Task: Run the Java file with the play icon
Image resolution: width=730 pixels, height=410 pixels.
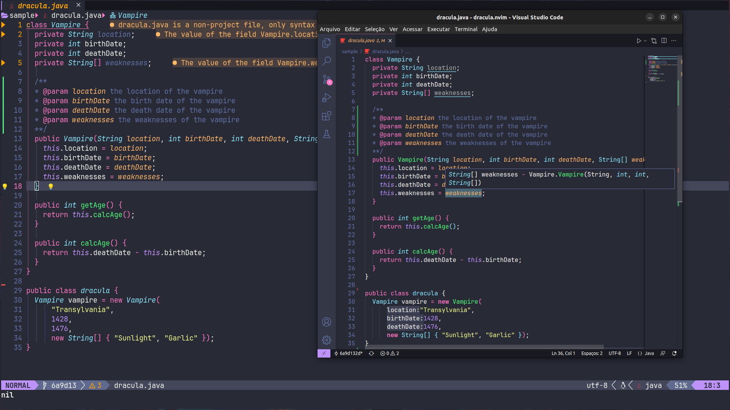Action: (x=639, y=41)
